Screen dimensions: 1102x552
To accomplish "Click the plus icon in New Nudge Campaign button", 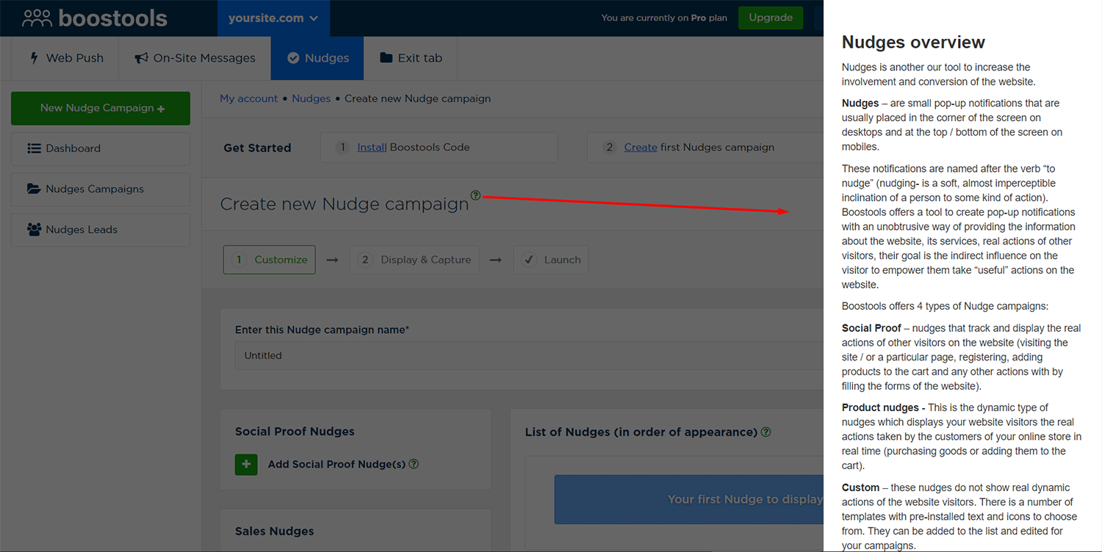I will pos(161,109).
